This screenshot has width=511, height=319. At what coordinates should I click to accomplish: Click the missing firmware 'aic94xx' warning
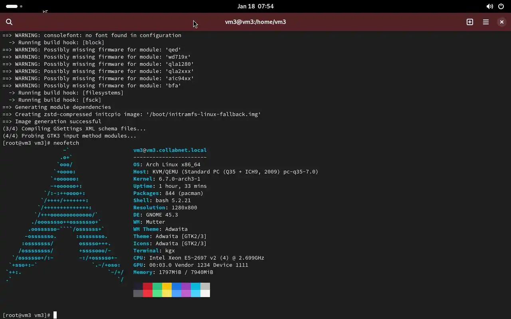[98, 79]
